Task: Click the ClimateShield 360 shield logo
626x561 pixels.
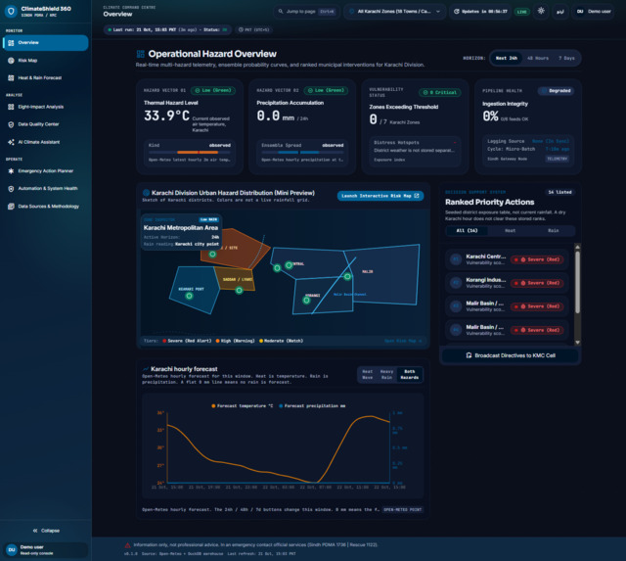Action: pyautogui.click(x=11, y=11)
